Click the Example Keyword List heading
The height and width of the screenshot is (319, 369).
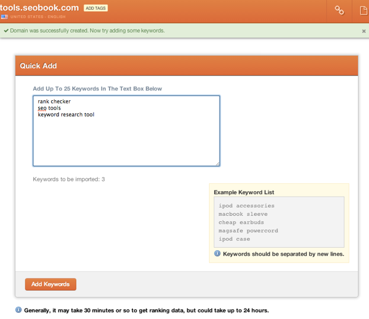[244, 192]
